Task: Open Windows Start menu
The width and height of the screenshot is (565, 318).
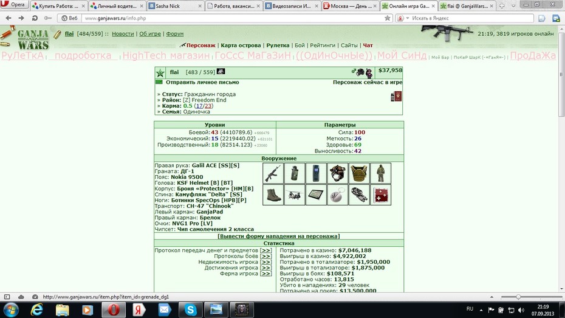Action: coord(11,309)
